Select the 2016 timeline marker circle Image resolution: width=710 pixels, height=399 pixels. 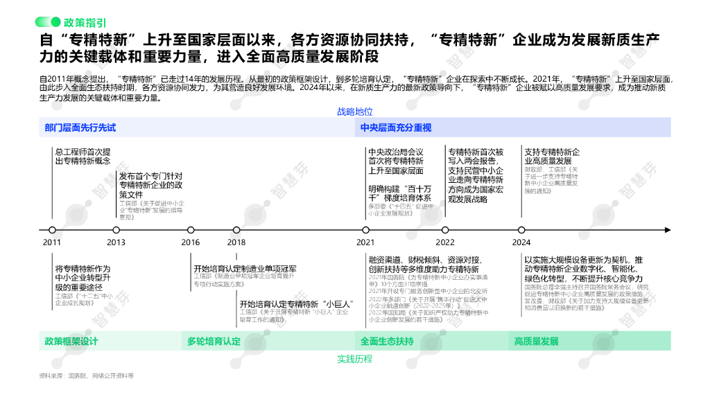click(x=191, y=230)
